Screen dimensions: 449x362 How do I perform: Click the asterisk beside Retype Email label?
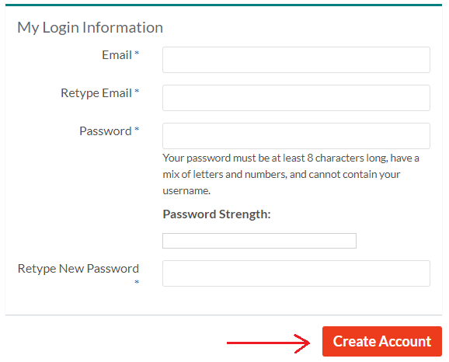point(137,91)
